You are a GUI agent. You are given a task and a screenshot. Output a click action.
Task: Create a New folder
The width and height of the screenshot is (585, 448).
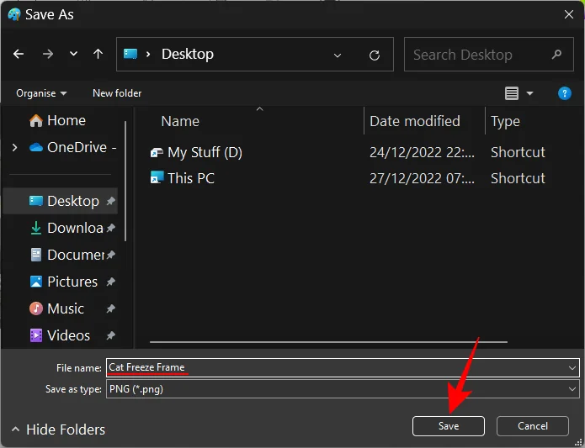(117, 93)
